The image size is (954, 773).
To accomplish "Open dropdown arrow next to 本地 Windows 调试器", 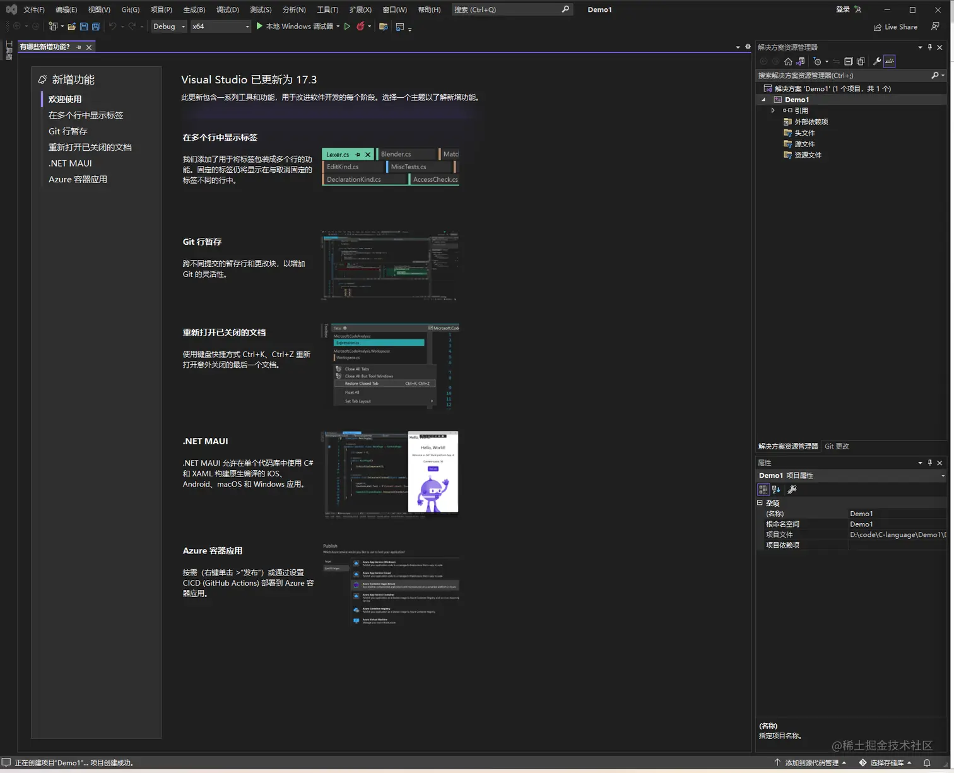I will tap(338, 27).
